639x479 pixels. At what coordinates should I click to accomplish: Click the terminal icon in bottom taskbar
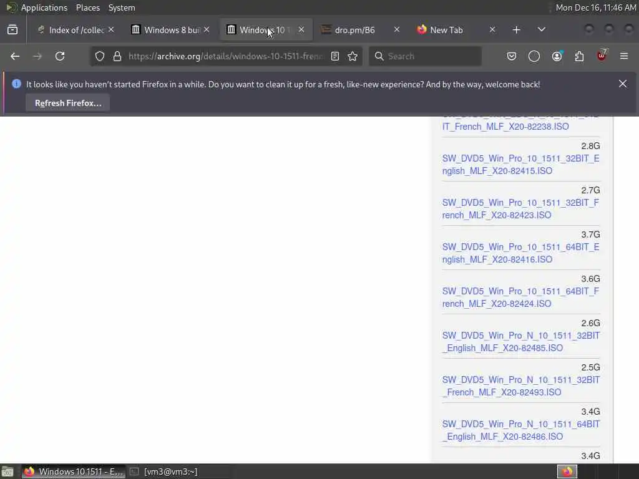(134, 472)
